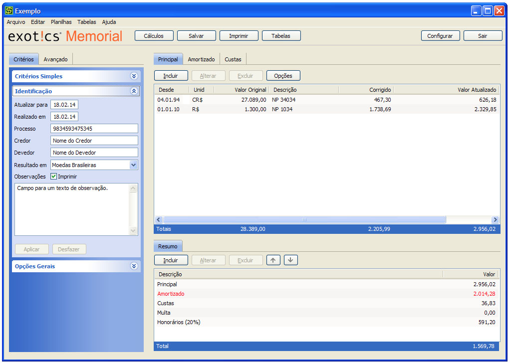Open the Resultado em dropdown
Viewport: 510px width, 364px height.
tap(133, 165)
